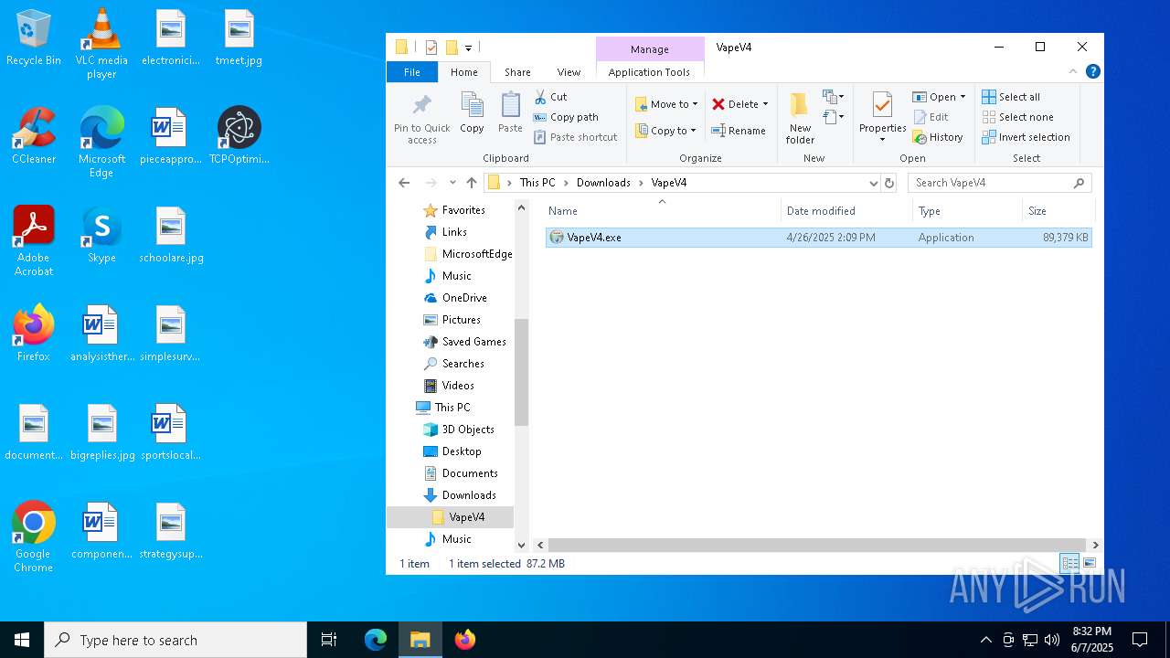
Task: Collapse the ribbon
Action: tap(1073, 71)
